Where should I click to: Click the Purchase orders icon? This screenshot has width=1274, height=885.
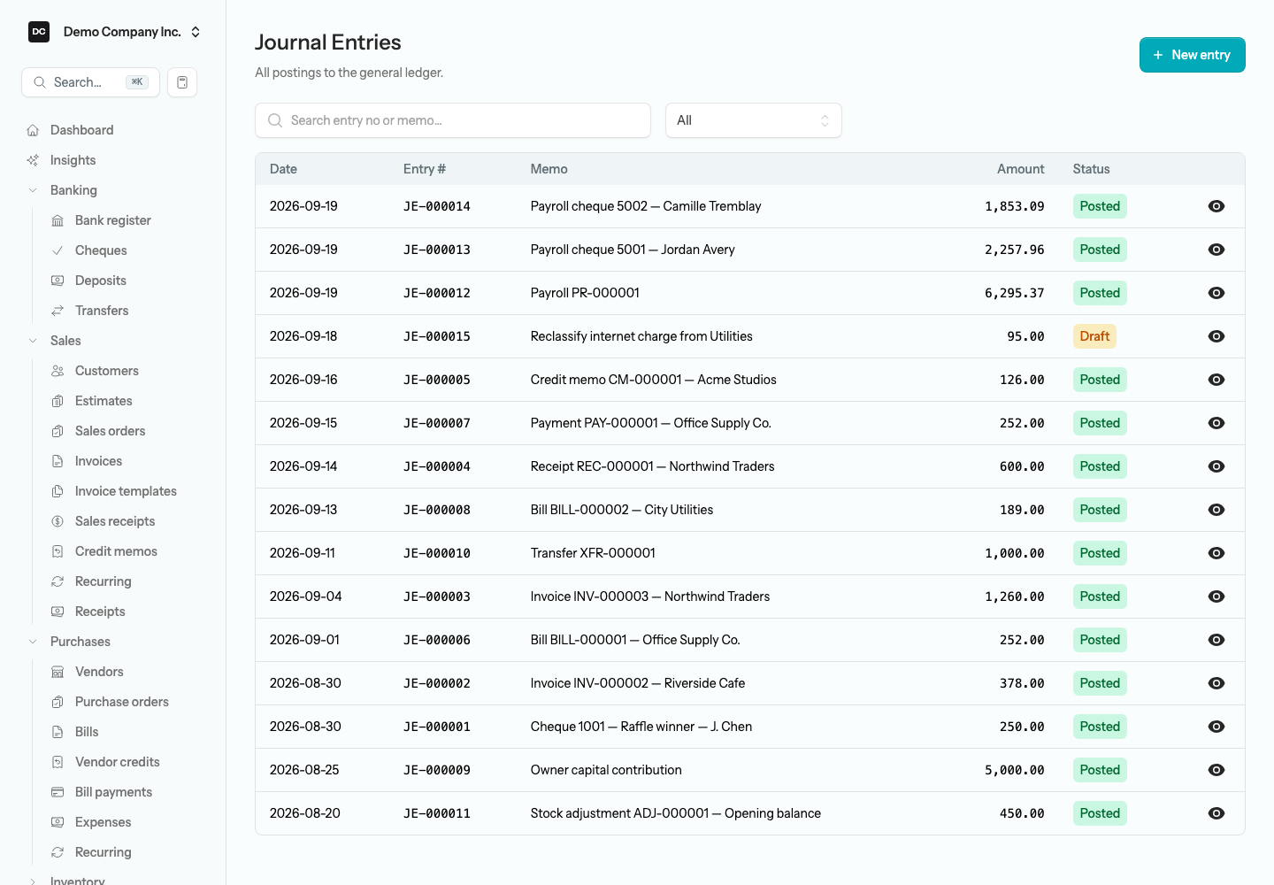pyautogui.click(x=58, y=702)
